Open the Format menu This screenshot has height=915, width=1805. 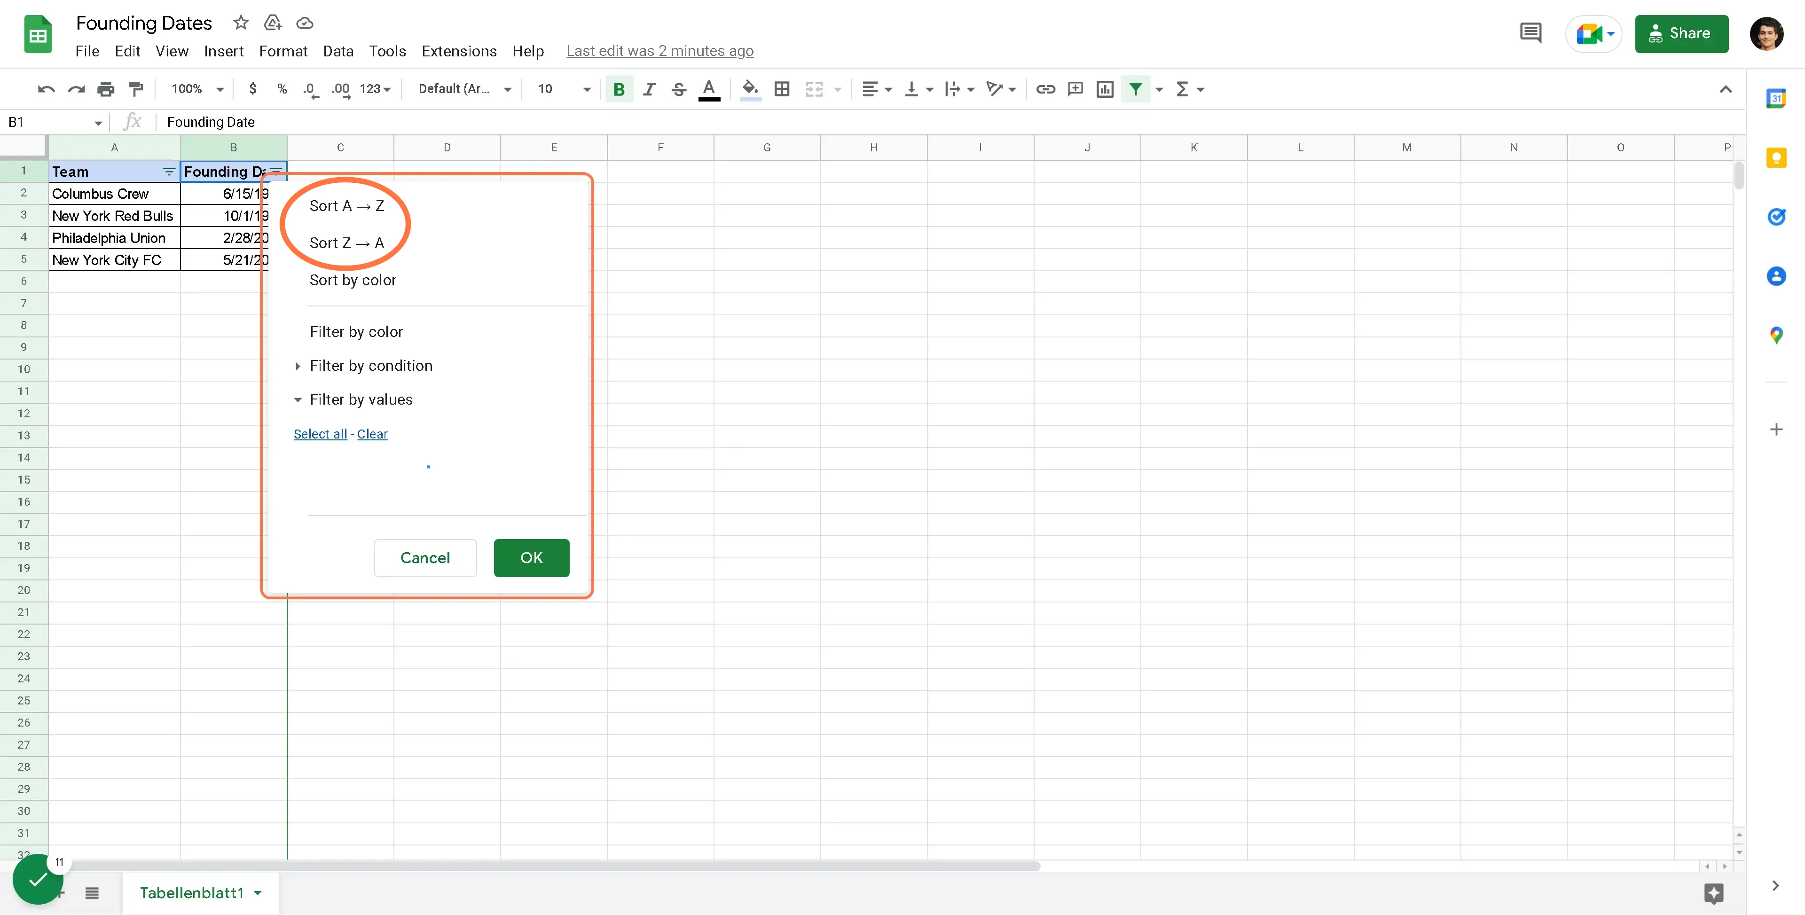coord(283,51)
